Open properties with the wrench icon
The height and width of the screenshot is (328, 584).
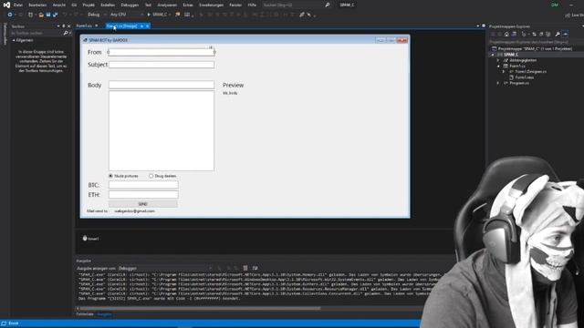(x=558, y=35)
